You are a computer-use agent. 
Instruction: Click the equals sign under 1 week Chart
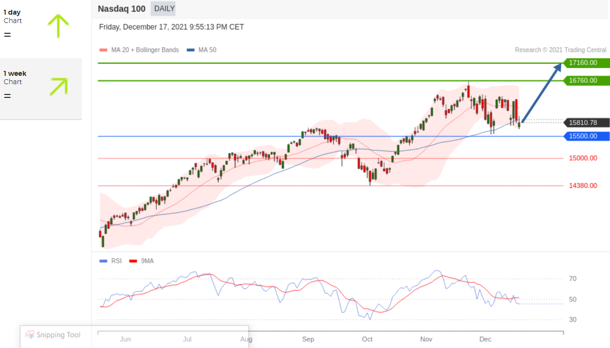[7, 96]
